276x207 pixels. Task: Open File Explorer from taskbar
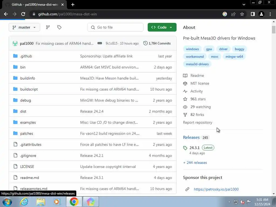(x=41, y=202)
